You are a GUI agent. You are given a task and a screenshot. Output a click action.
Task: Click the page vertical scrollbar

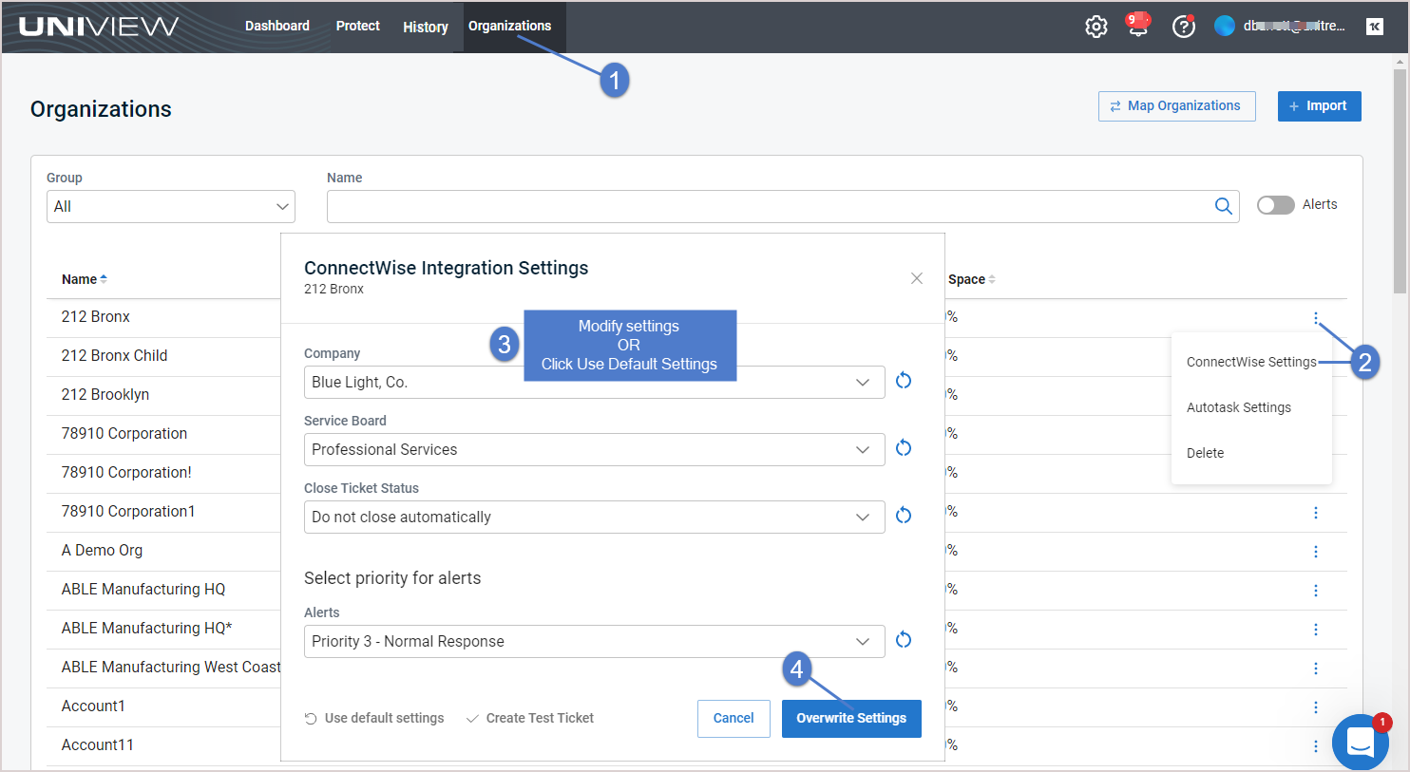(1400, 180)
